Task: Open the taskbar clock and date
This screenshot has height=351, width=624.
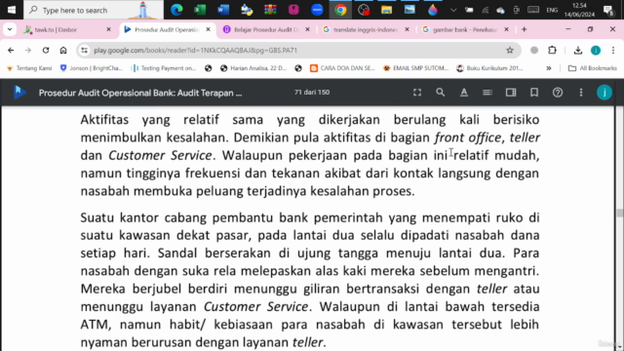Action: pyautogui.click(x=579, y=10)
